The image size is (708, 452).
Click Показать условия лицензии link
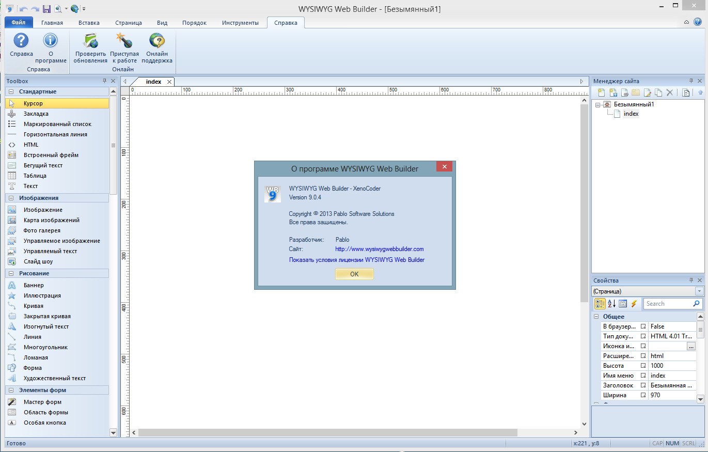click(357, 260)
